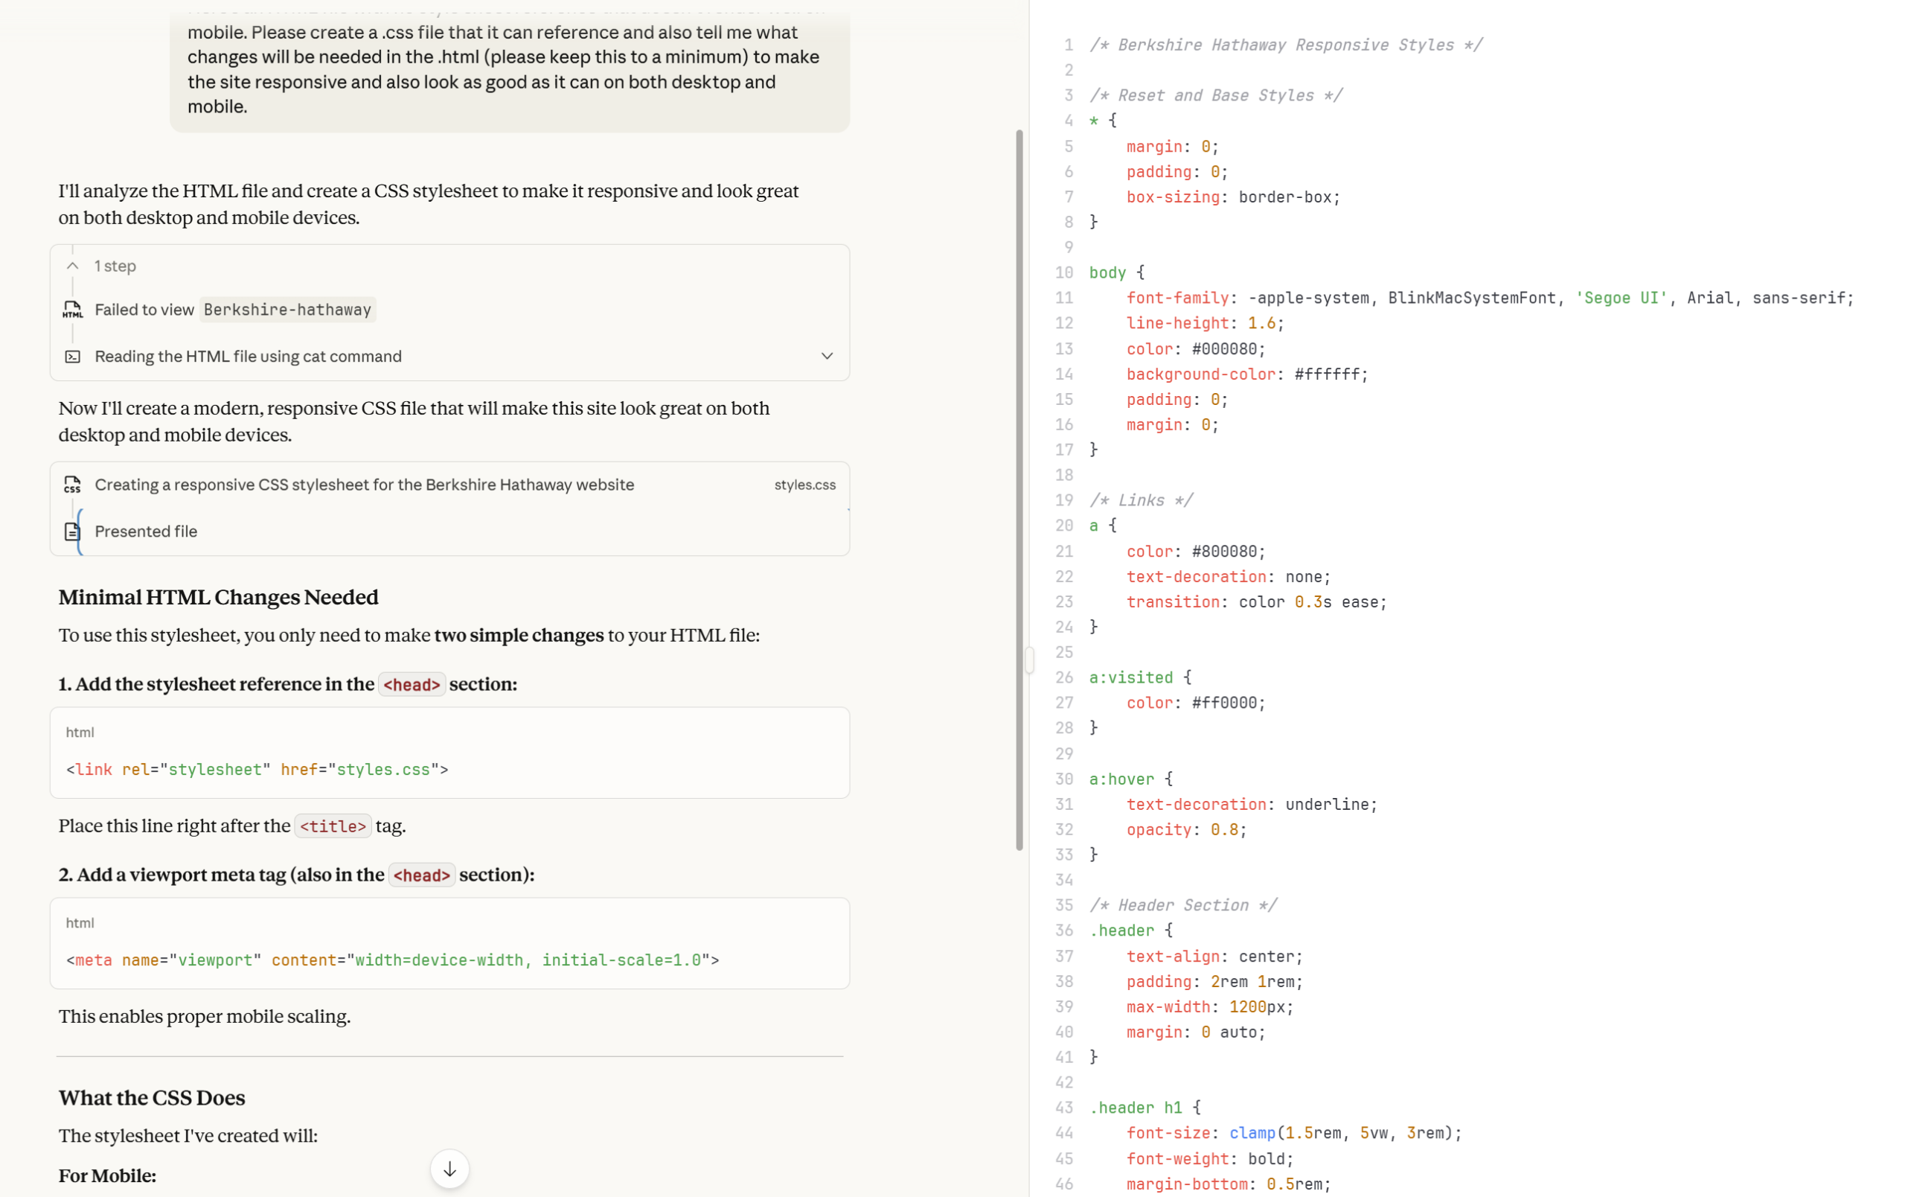
Task: Collapse the '1 step' chevron
Action: click(x=72, y=266)
